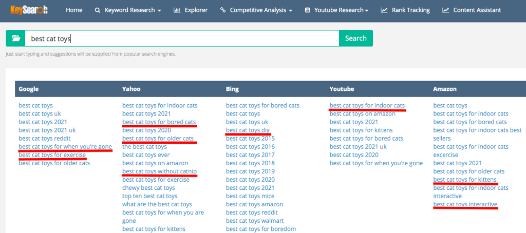Click the Bing column header
Screen dimensions: 526x233
point(233,89)
